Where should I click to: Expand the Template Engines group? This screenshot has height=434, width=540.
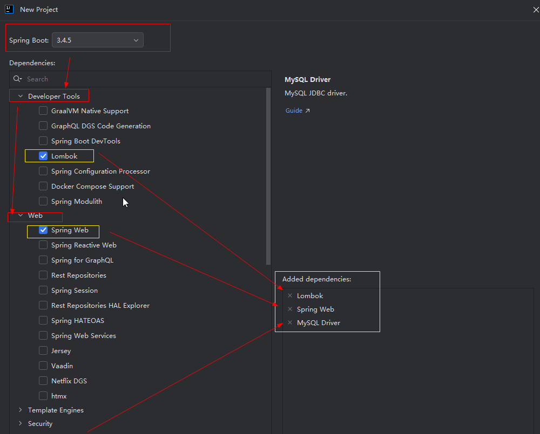pyautogui.click(x=21, y=410)
